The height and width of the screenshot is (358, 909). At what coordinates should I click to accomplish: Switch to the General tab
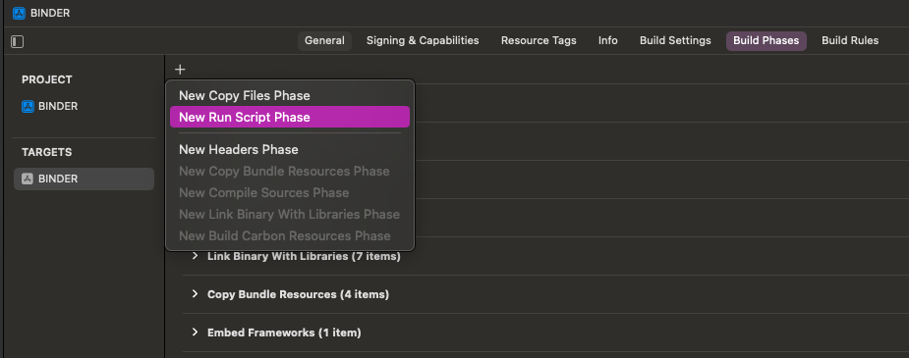[x=324, y=40]
